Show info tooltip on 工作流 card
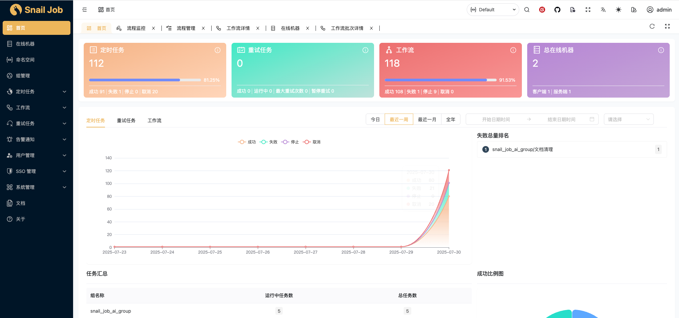 click(513, 50)
